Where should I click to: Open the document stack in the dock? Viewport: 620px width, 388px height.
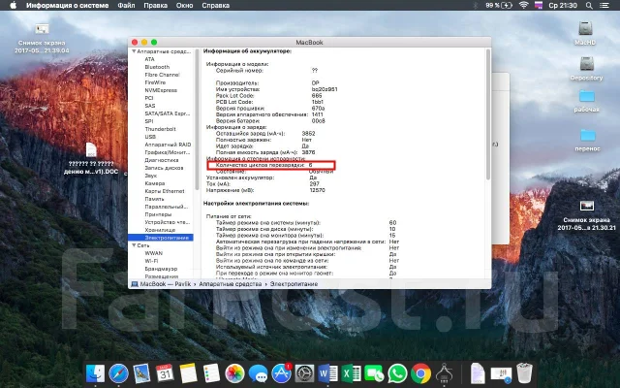pos(478,373)
